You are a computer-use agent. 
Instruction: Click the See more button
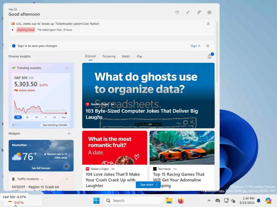click(148, 185)
